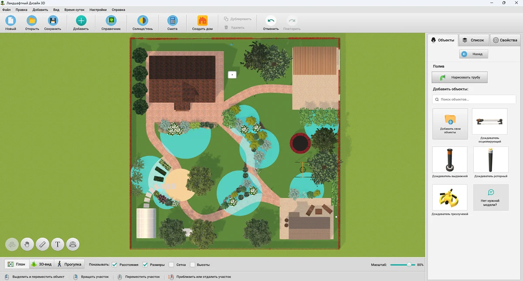Select Дождеватель осциллирующий sprinkler thumbnail

coord(489,122)
